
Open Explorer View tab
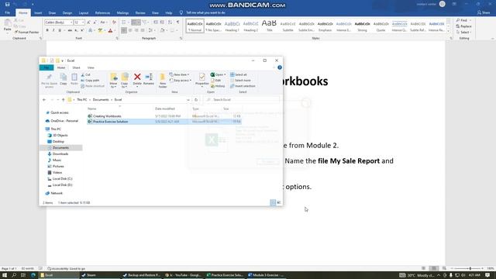coord(91,67)
